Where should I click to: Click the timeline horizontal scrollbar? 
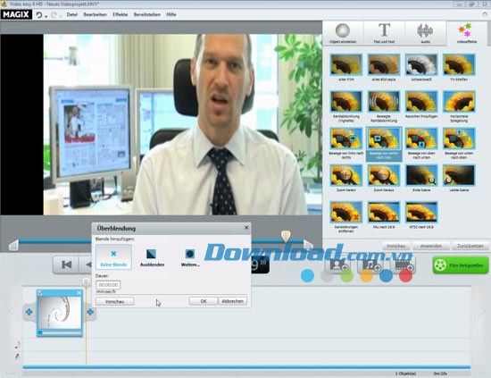(246, 367)
